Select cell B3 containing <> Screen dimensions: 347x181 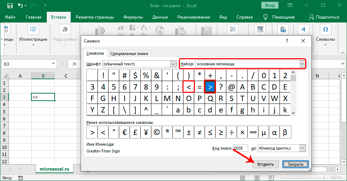pyautogui.click(x=43, y=97)
